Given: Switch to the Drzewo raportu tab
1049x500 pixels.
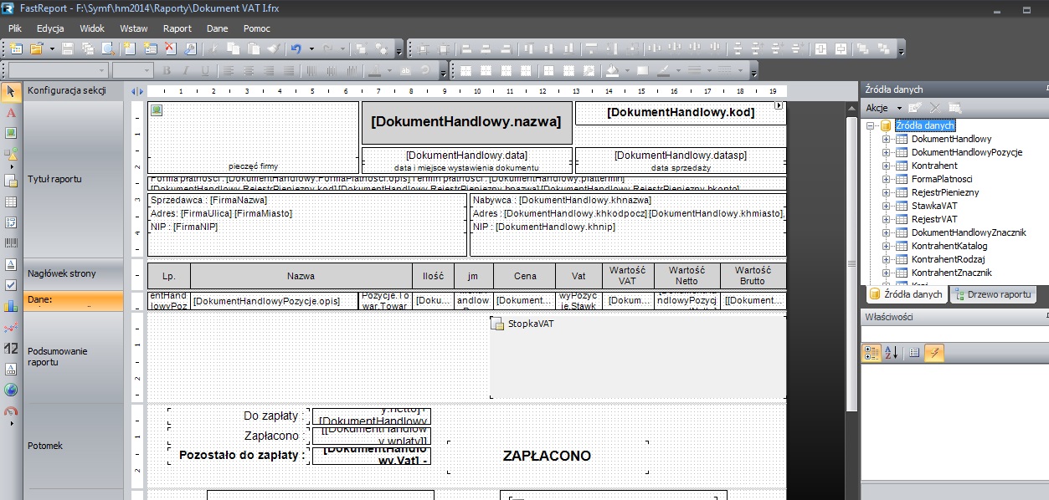Looking at the screenshot, I should (993, 294).
